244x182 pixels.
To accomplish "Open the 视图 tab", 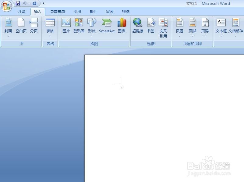I will [x=126, y=12].
